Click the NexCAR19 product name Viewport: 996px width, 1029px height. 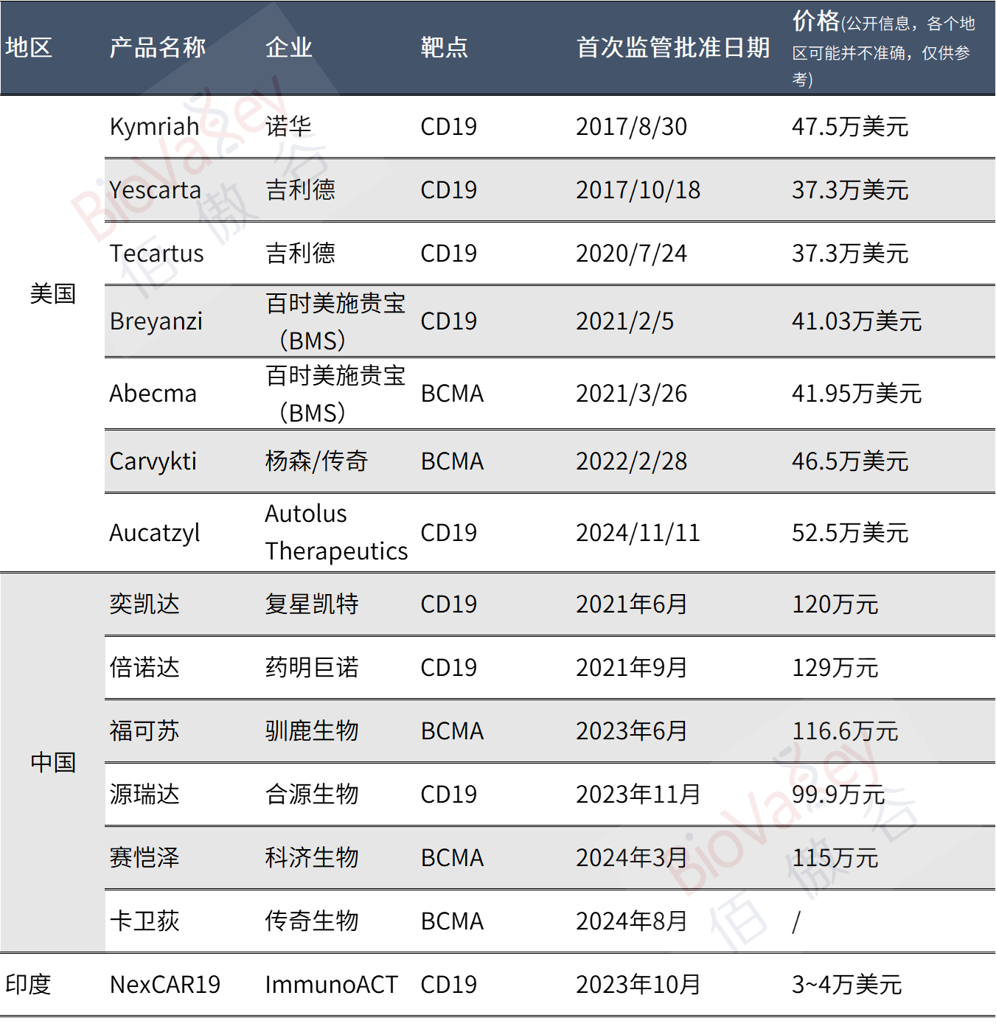(x=166, y=985)
